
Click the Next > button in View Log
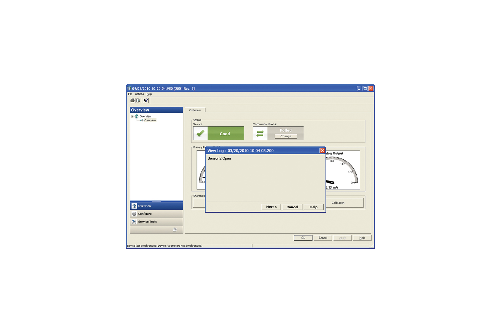click(x=271, y=207)
